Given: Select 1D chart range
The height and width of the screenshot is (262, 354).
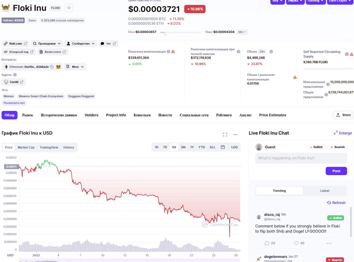Looking at the screenshot, I should pos(157,147).
